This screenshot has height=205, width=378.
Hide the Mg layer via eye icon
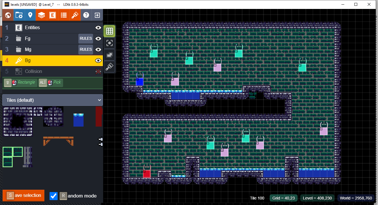(98, 50)
